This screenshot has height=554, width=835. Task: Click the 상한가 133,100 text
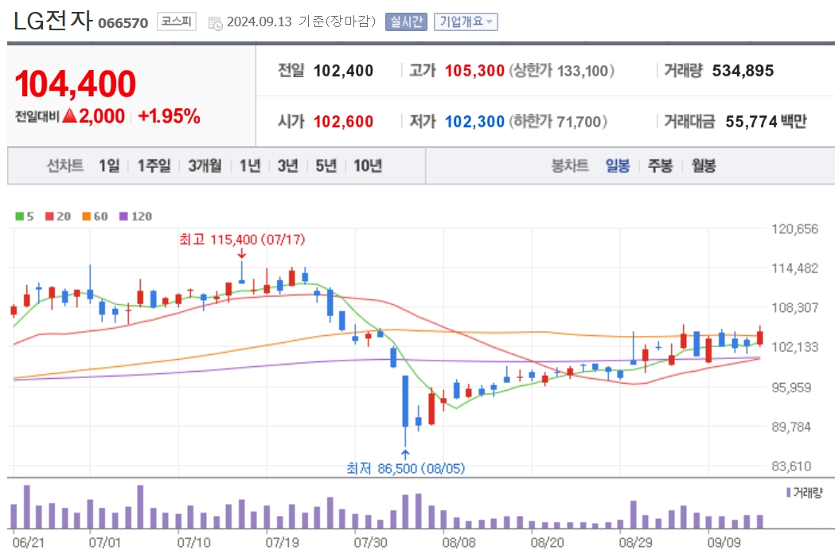[562, 70]
